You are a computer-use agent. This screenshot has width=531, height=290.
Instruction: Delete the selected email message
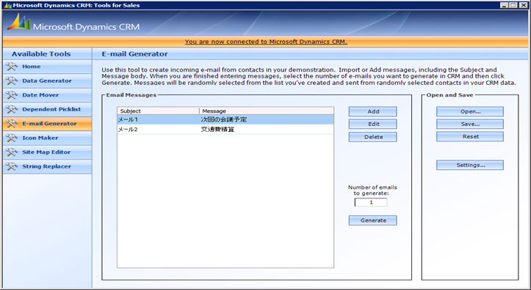373,137
